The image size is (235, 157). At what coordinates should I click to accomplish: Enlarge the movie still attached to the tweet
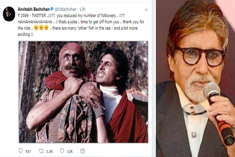point(83,92)
